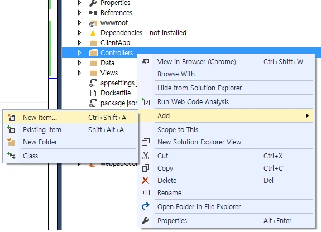321x232 pixels.
Task: Open the Dockerfile in the tree
Action: 116,93
